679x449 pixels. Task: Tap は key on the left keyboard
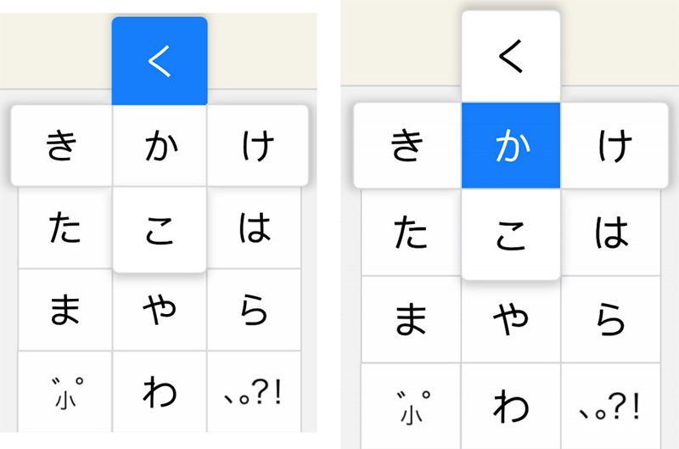point(254,227)
